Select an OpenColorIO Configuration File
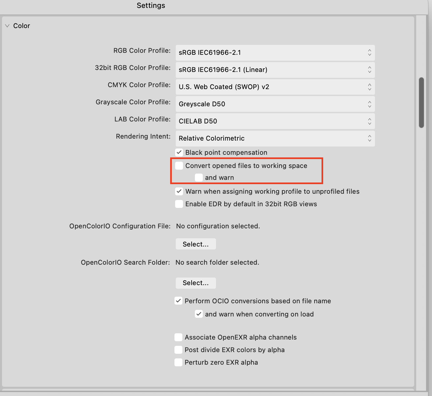The image size is (432, 396). (x=196, y=244)
